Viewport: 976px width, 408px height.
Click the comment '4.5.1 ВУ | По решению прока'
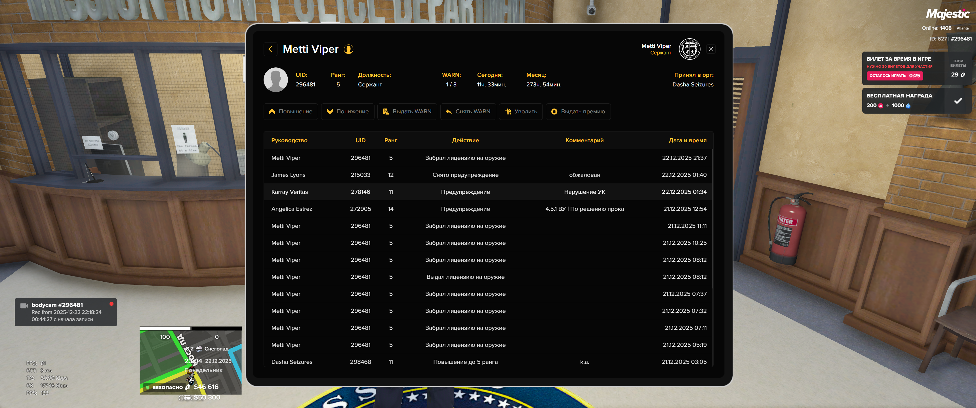coord(584,209)
